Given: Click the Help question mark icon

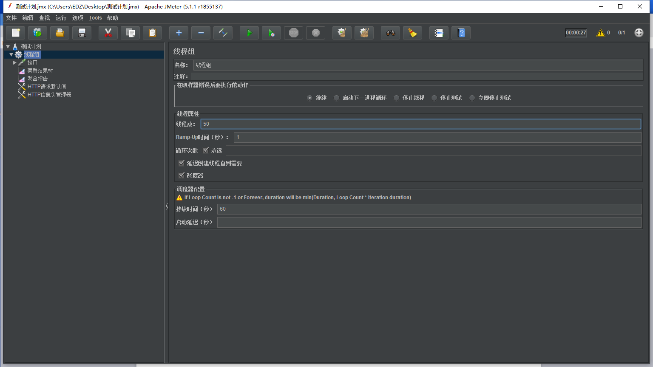Looking at the screenshot, I should click(x=461, y=33).
